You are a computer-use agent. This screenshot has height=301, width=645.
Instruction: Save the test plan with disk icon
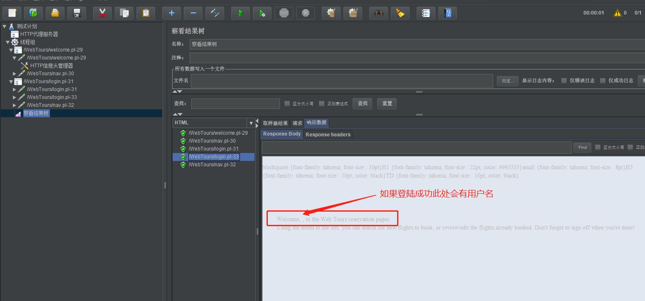77,13
